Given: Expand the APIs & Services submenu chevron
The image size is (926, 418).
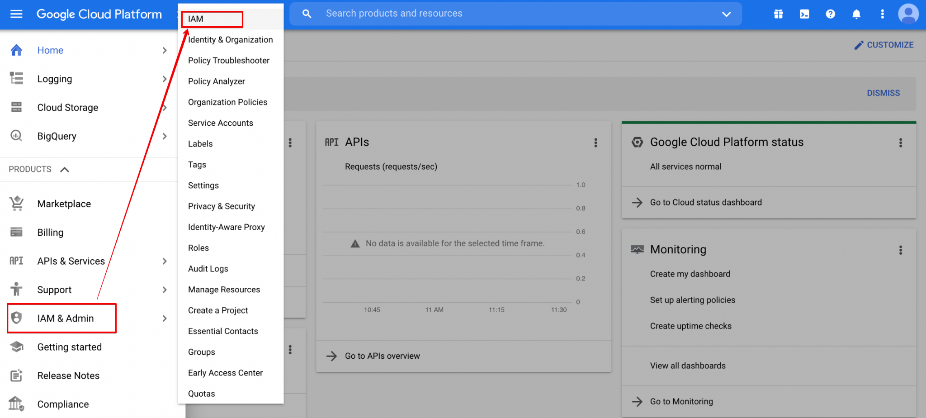Looking at the screenshot, I should [x=165, y=261].
